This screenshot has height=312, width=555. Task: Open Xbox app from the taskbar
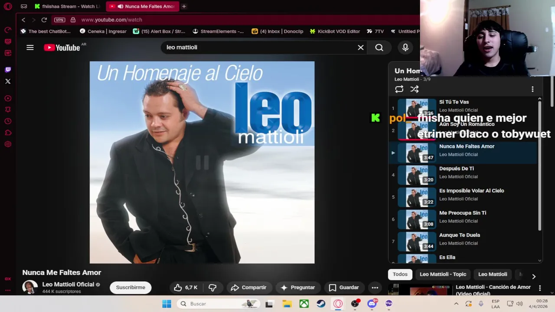point(304,304)
